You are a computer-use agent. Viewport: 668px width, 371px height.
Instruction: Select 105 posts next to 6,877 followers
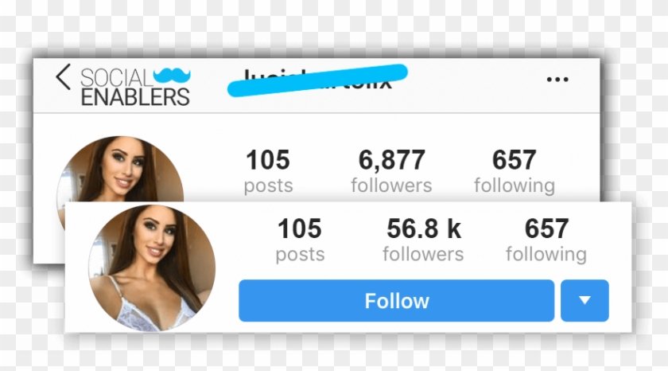tap(269, 170)
